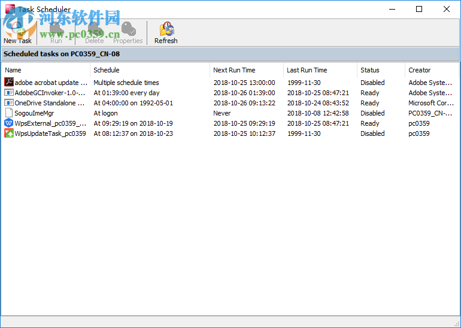Sort by the Status column header
461x328 pixels.
click(381, 70)
